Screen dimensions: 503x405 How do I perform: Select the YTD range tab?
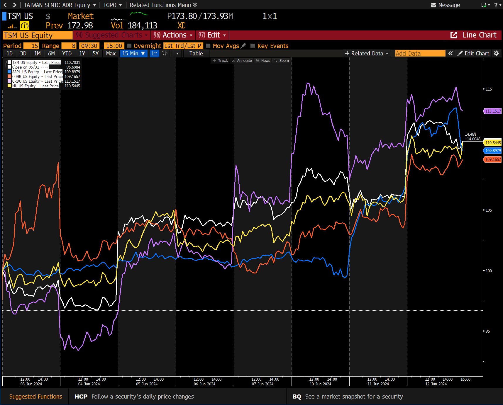point(67,53)
